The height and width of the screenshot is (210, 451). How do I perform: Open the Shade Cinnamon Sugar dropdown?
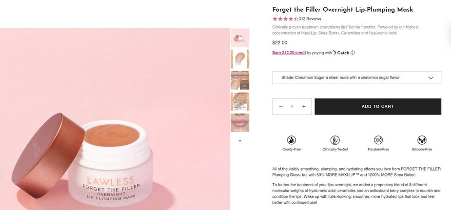pos(356,77)
